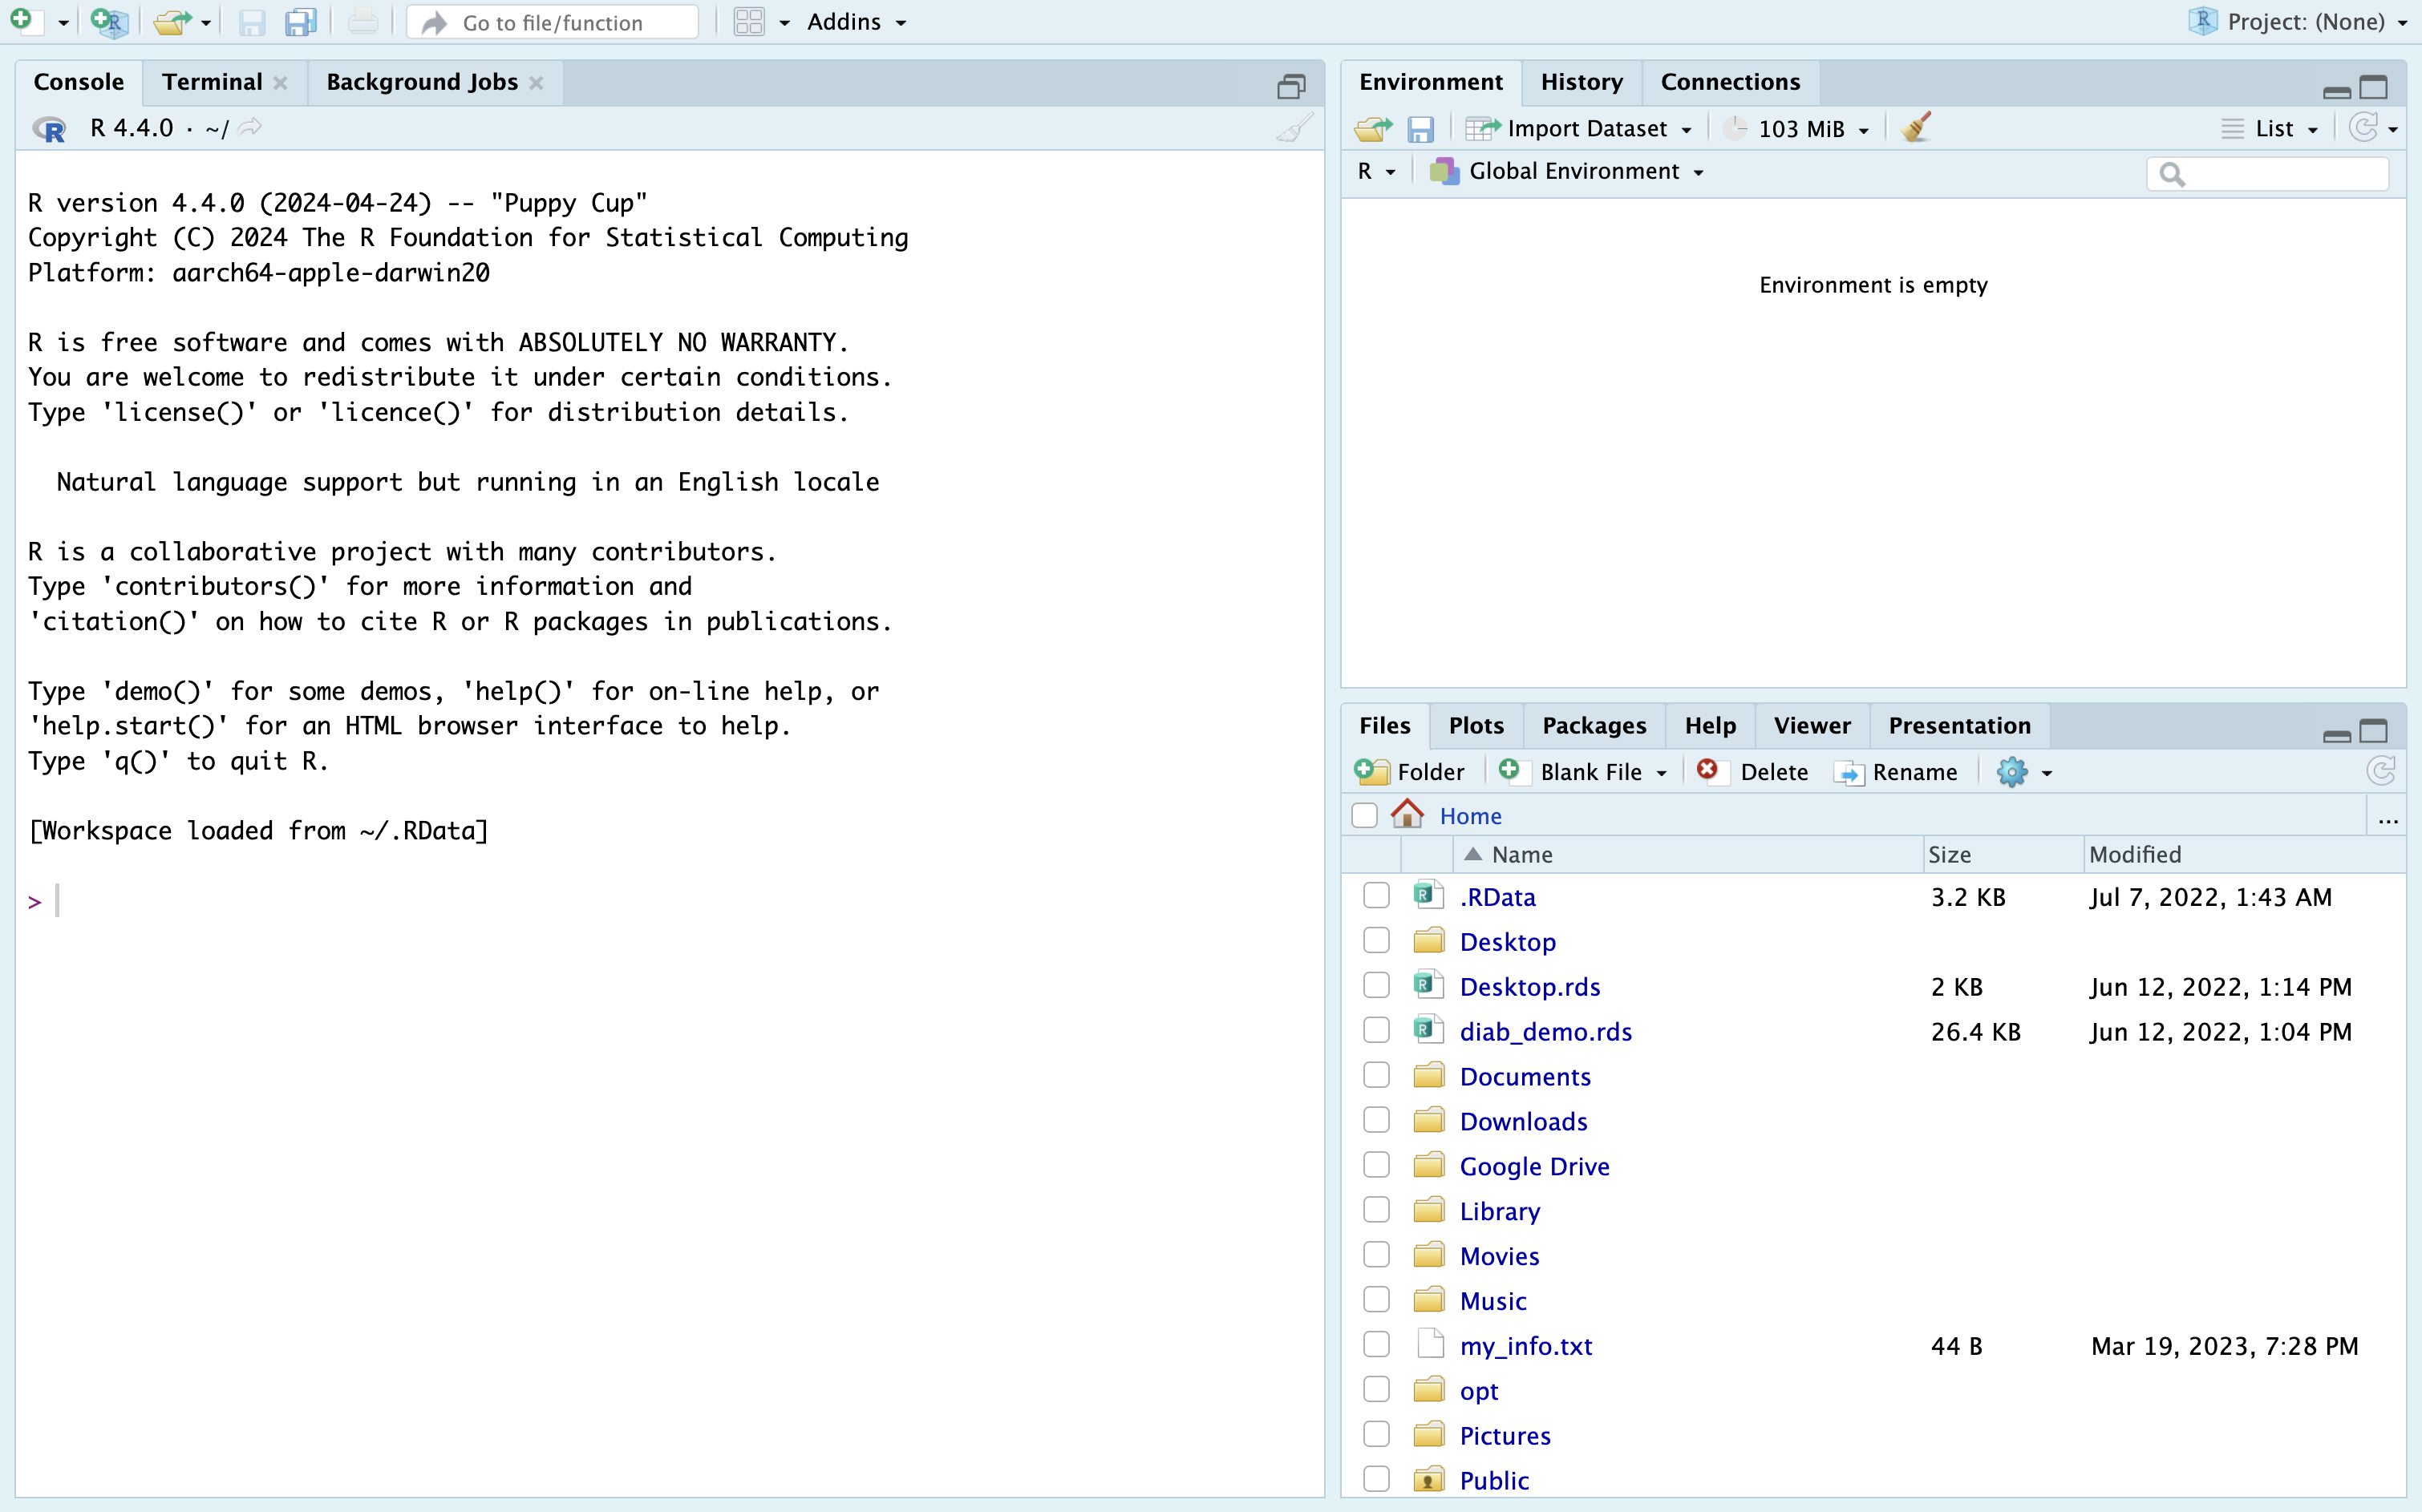Click the Environment search box
The image size is (2422, 1512).
[x=2267, y=173]
